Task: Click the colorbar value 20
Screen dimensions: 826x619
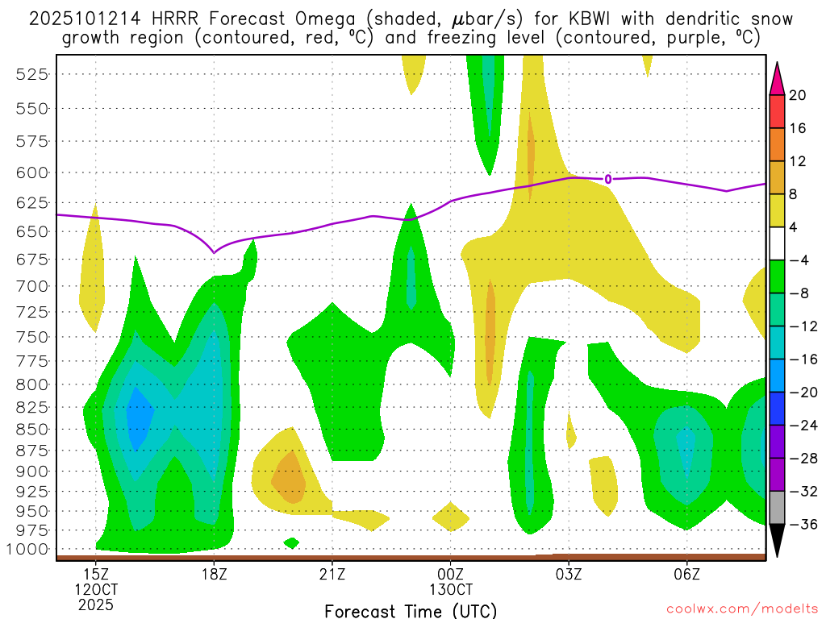Action: click(797, 95)
